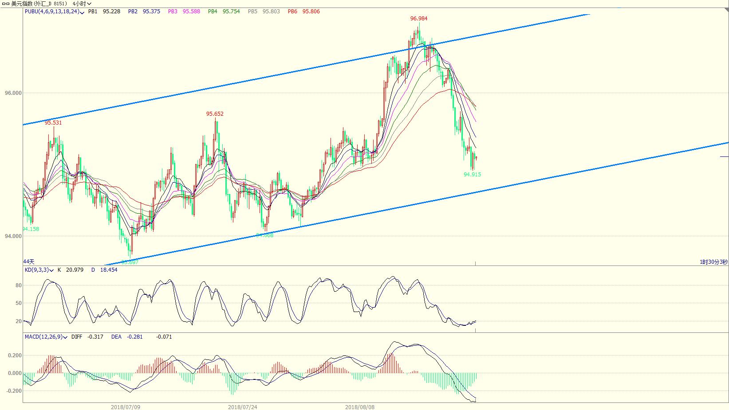Click the 2018/07/09 date label

pos(126,407)
